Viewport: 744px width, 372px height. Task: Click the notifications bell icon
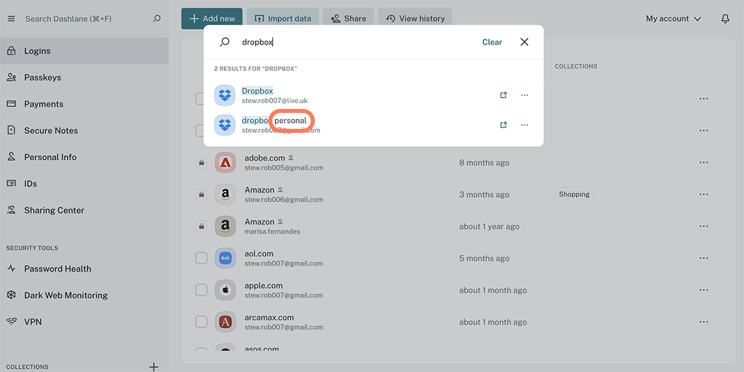725,19
